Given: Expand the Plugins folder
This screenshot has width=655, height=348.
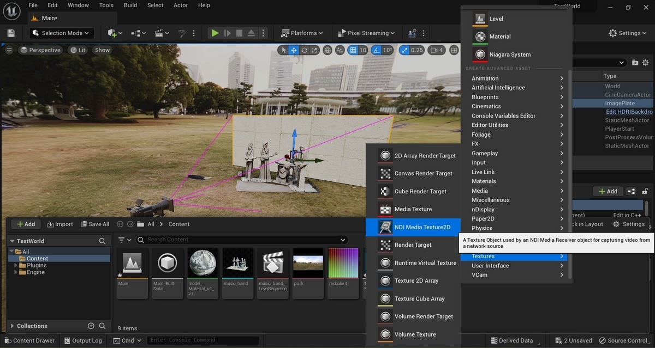Looking at the screenshot, I should click(16, 265).
